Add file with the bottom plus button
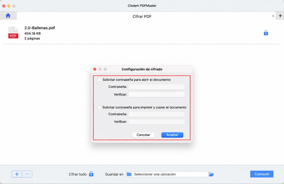The width and height of the screenshot is (284, 184). [17, 174]
